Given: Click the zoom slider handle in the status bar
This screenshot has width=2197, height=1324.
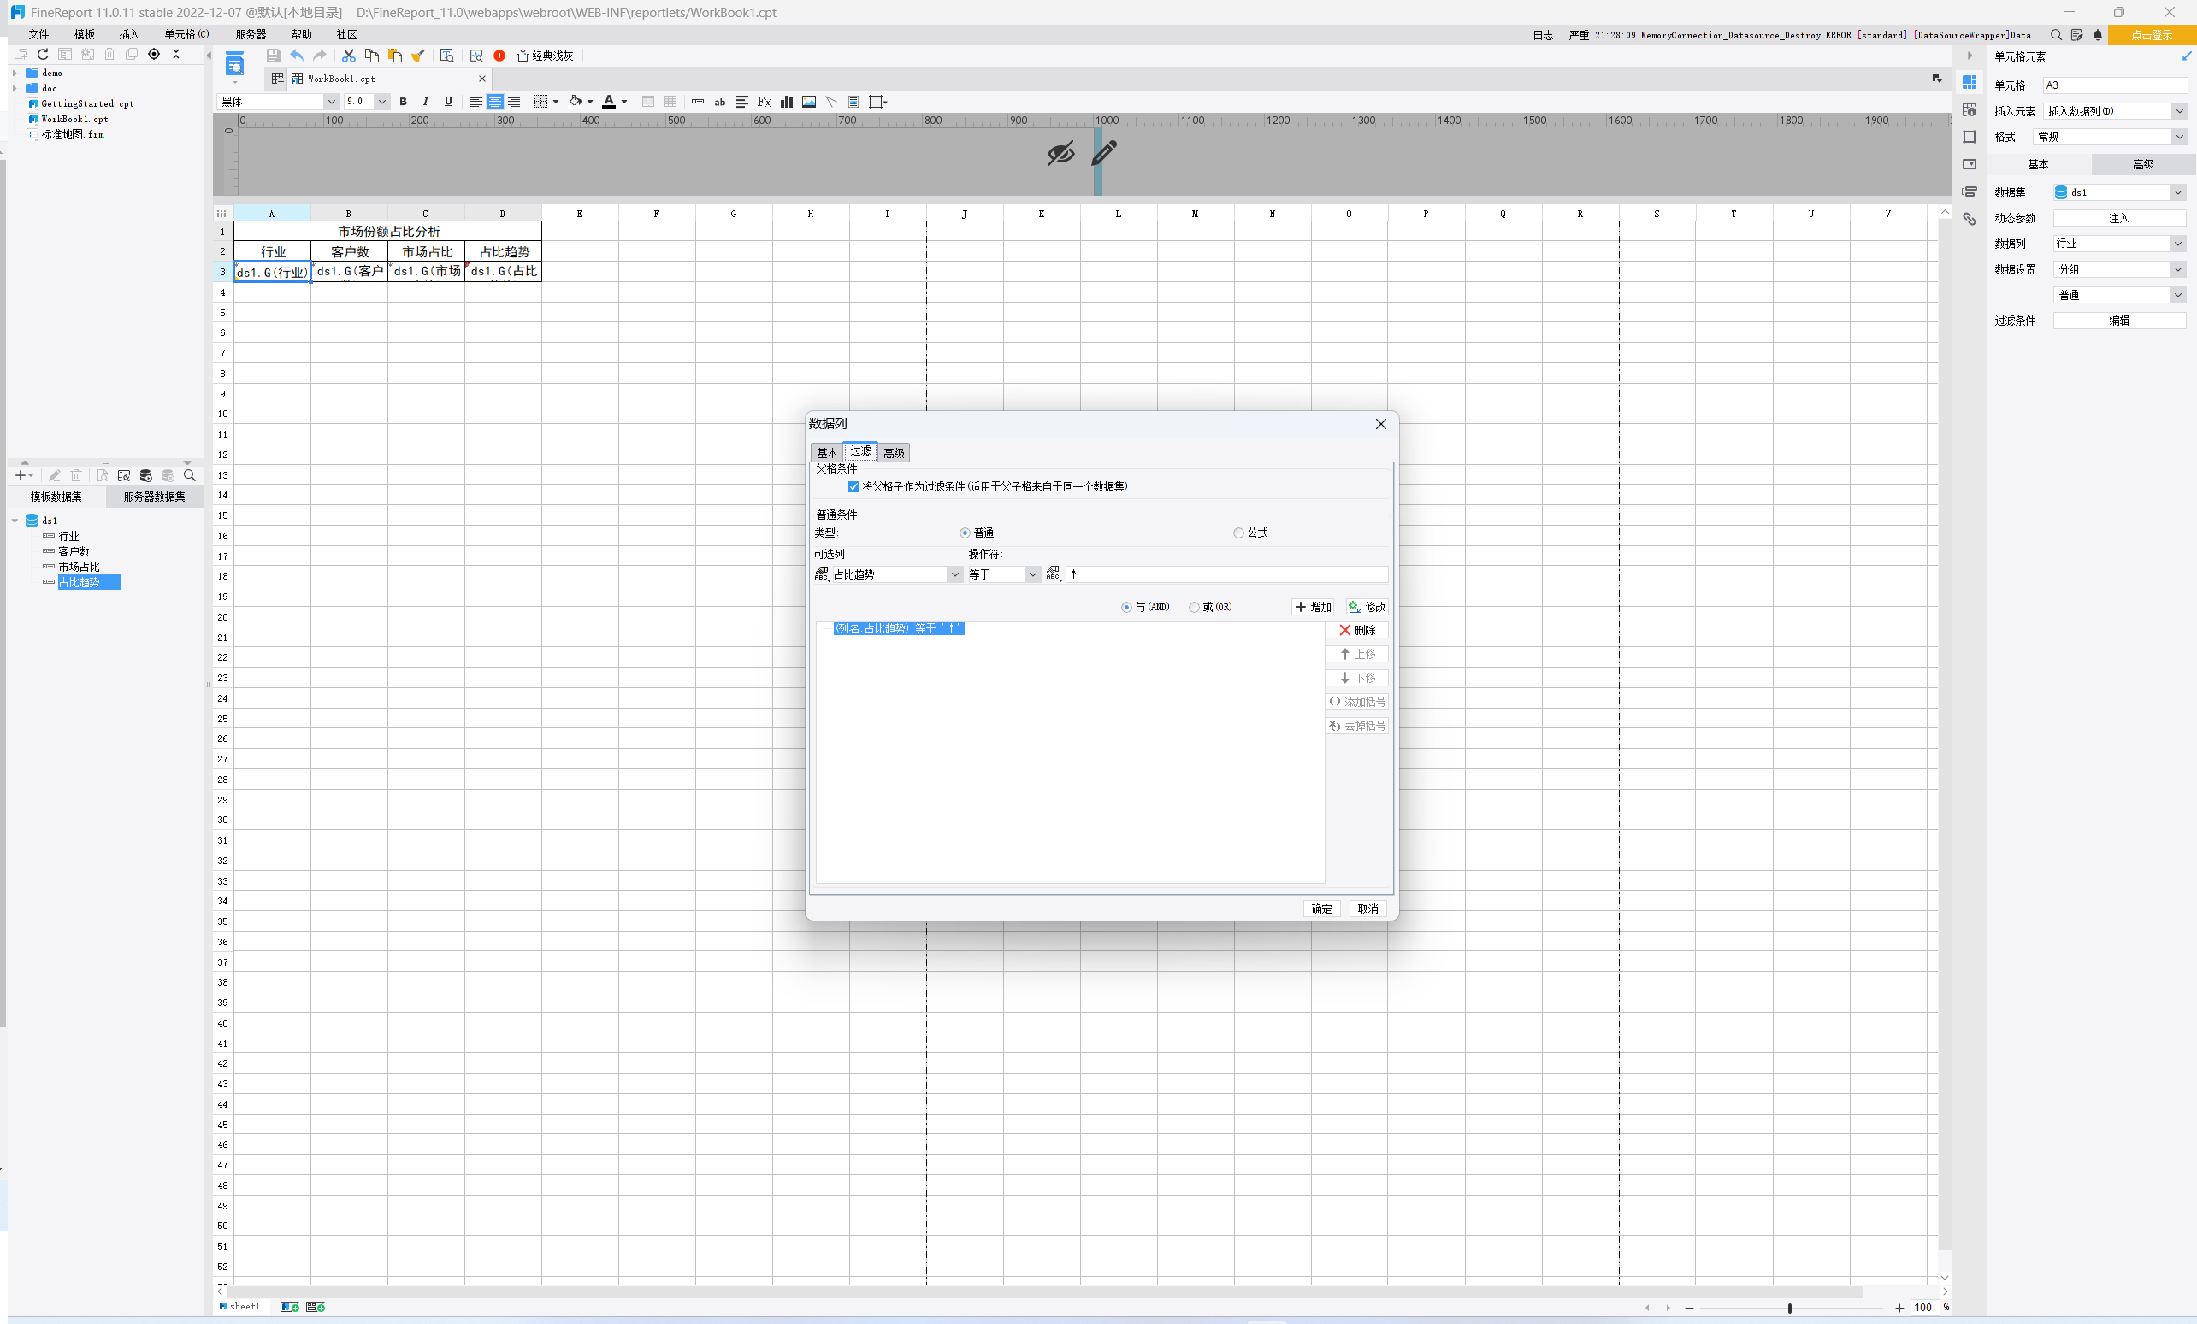Looking at the screenshot, I should (1790, 1308).
